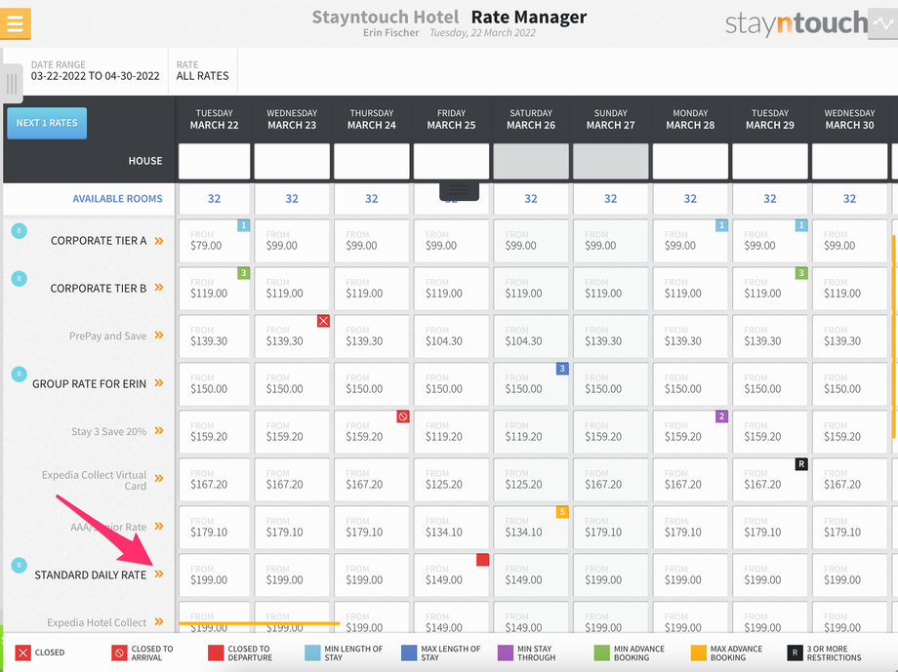Click purple stay-through badge on Stay 3 Save March 28
The height and width of the screenshot is (672, 898).
coord(721,416)
